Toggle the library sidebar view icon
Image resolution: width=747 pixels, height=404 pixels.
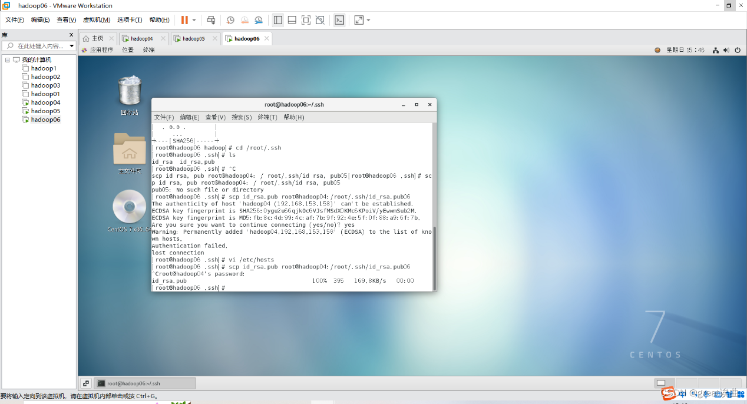coord(278,20)
